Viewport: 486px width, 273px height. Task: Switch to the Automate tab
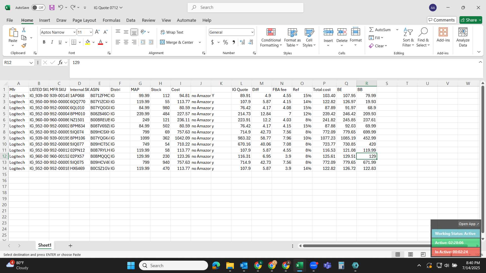tap(187, 20)
